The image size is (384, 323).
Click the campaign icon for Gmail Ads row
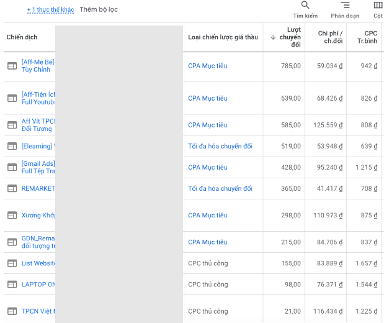pos(12,167)
